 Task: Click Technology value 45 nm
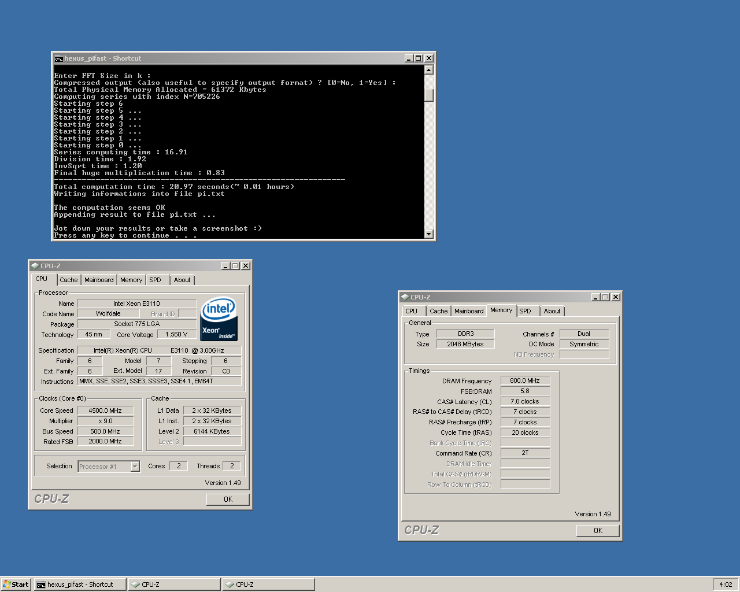click(94, 334)
